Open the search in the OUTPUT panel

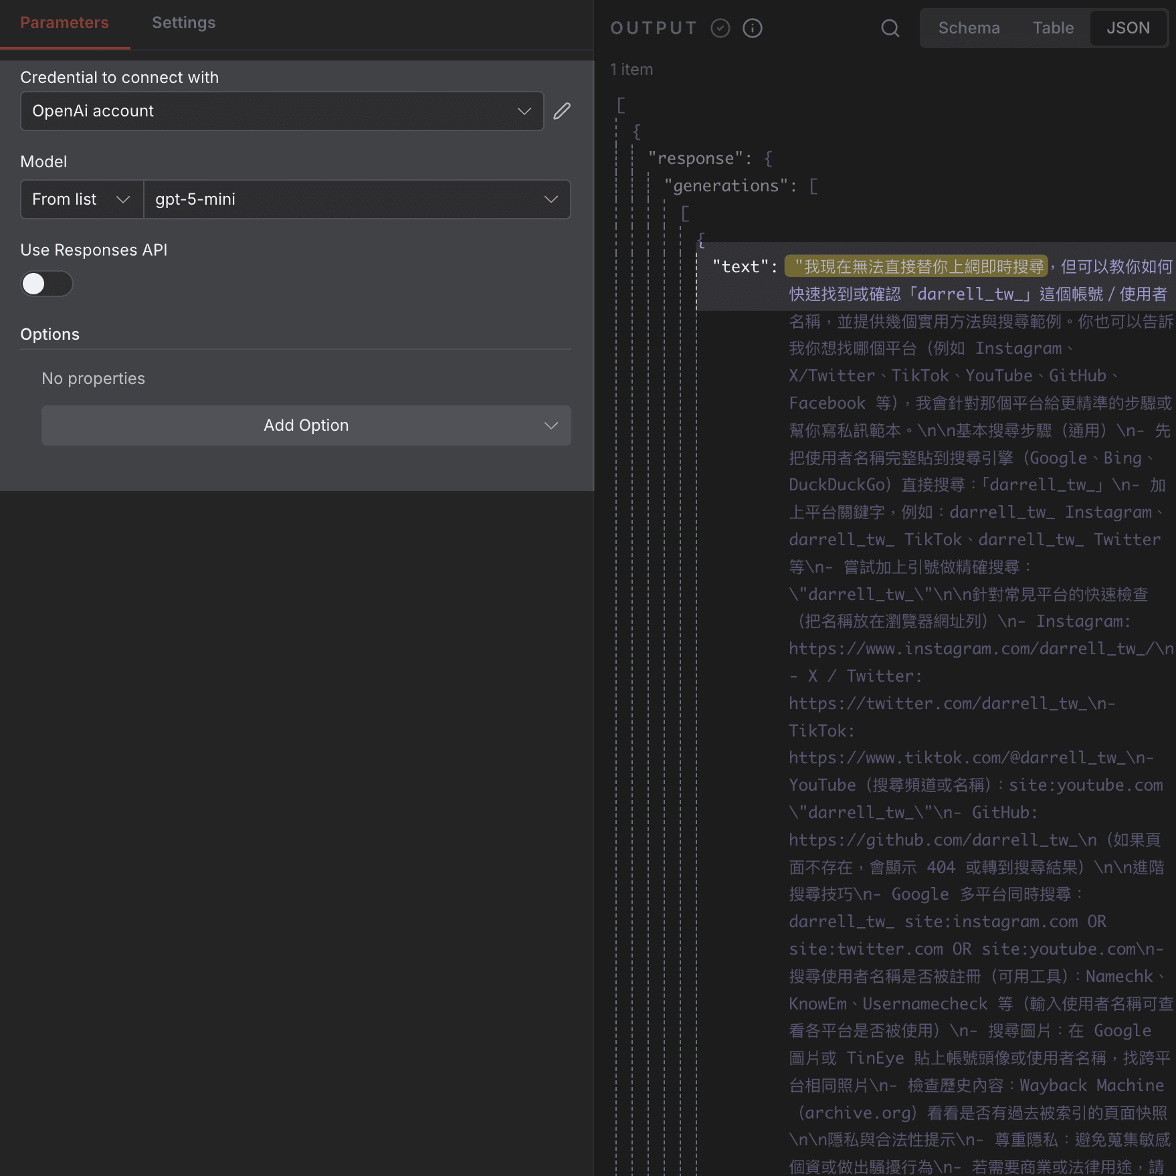[x=890, y=28]
